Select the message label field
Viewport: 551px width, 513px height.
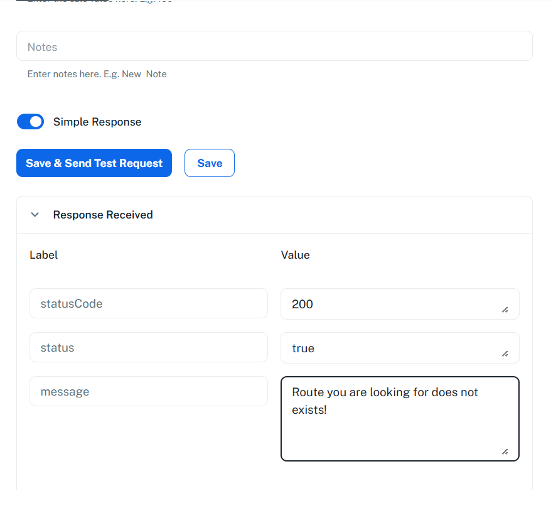148,392
